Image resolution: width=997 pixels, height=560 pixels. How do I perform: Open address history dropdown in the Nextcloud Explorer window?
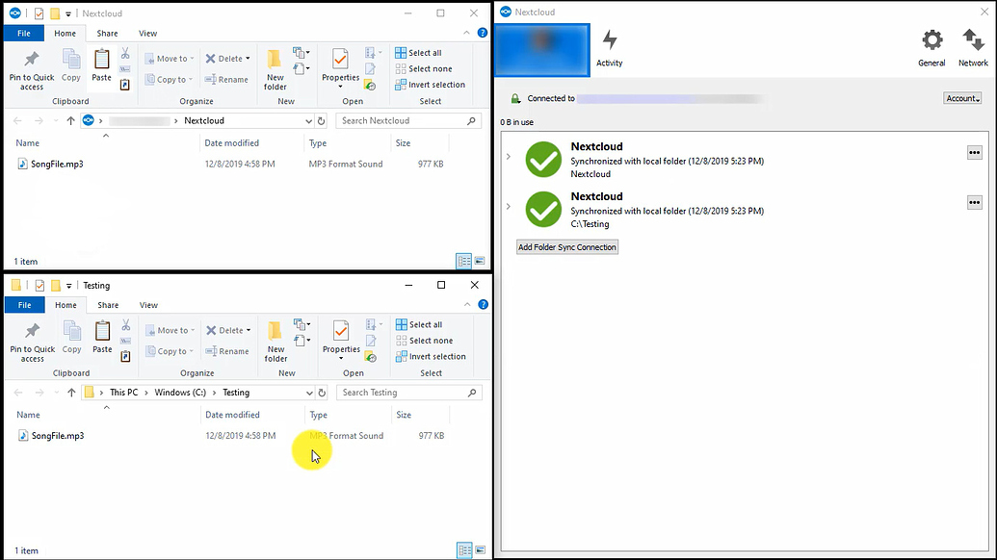pyautogui.click(x=308, y=120)
